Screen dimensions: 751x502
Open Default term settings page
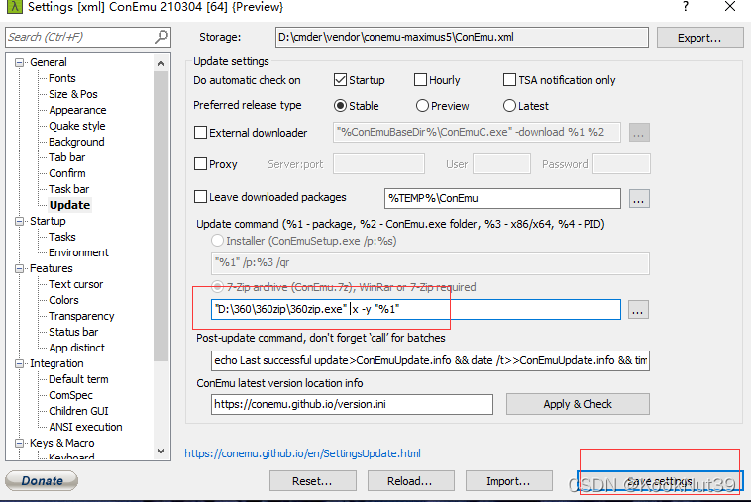pos(78,379)
